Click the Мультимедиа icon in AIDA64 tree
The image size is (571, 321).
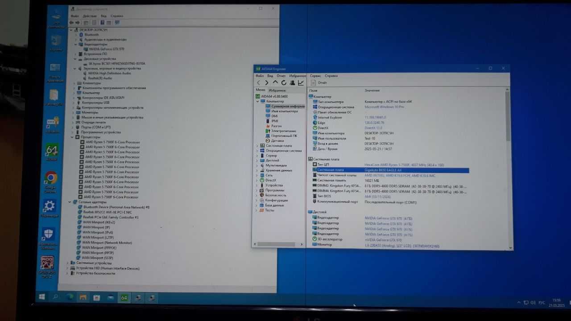262,165
